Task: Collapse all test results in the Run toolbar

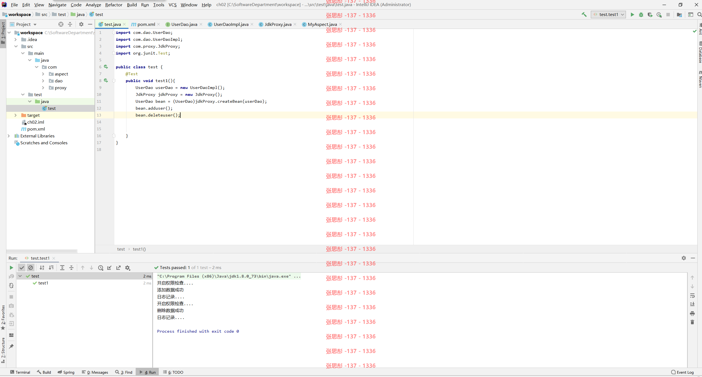Action: (x=71, y=268)
